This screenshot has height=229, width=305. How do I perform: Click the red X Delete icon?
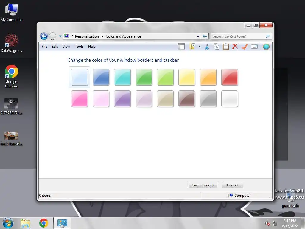coord(235,46)
